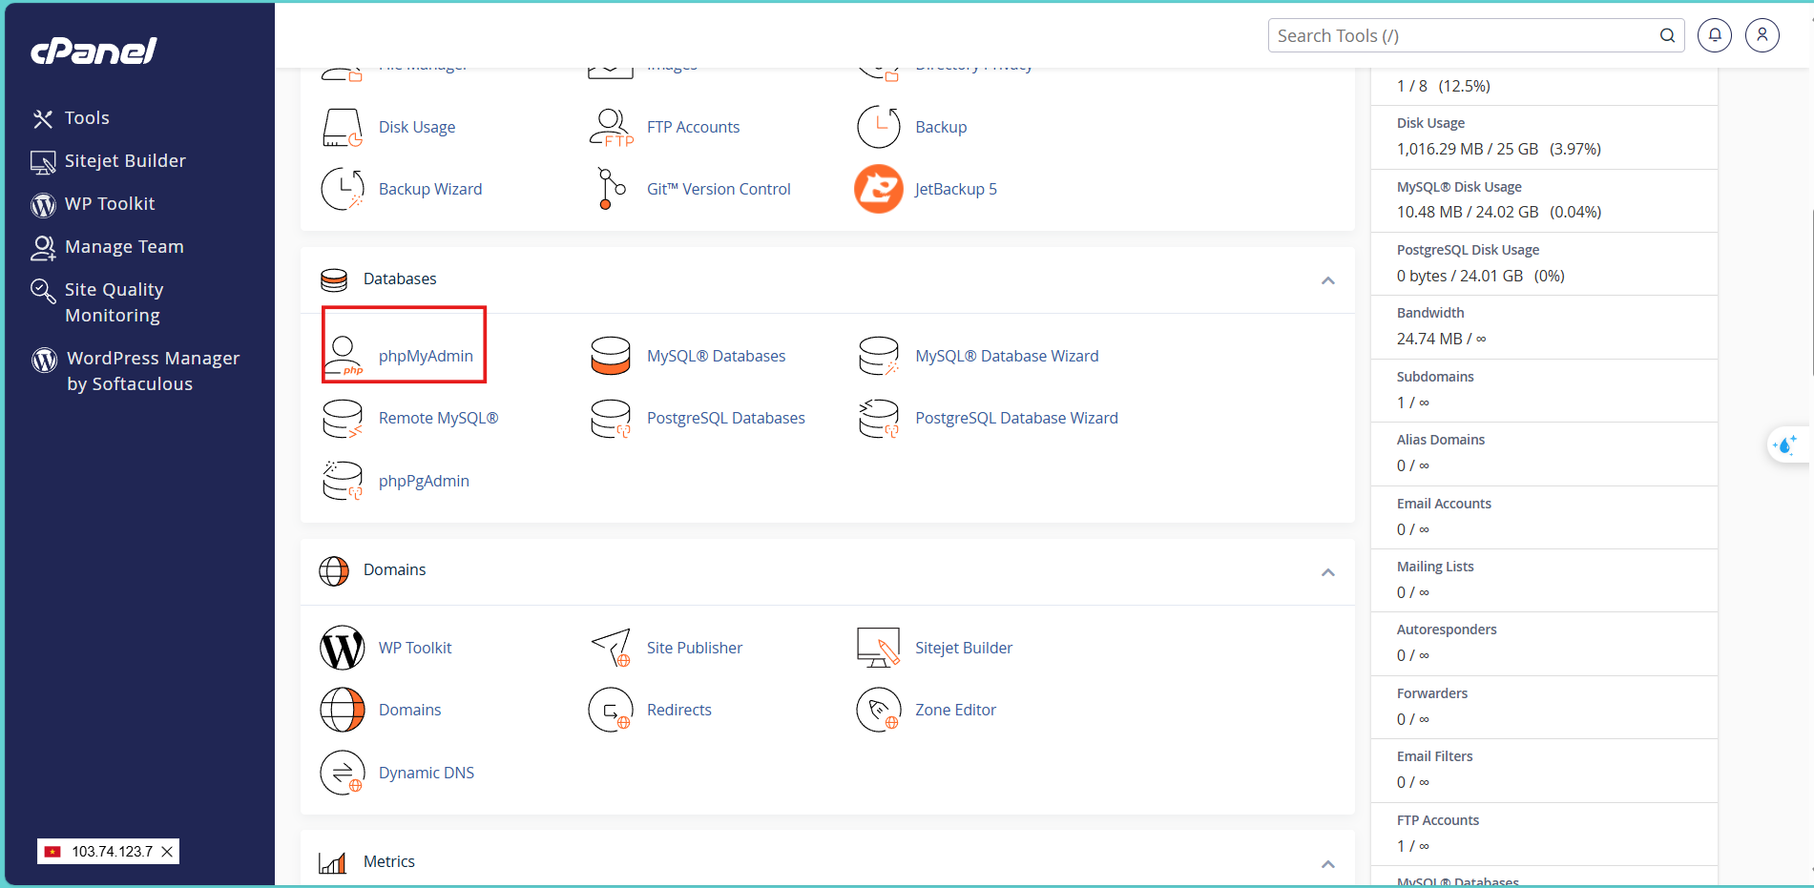1814x888 pixels.
Task: Click the search magnifier icon
Action: 1667,35
